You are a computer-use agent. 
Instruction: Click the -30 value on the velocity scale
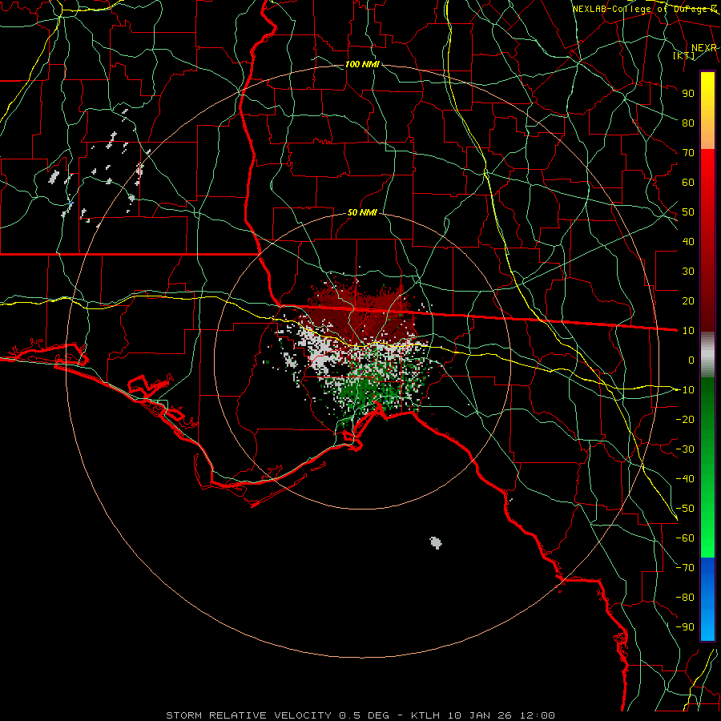(x=685, y=449)
